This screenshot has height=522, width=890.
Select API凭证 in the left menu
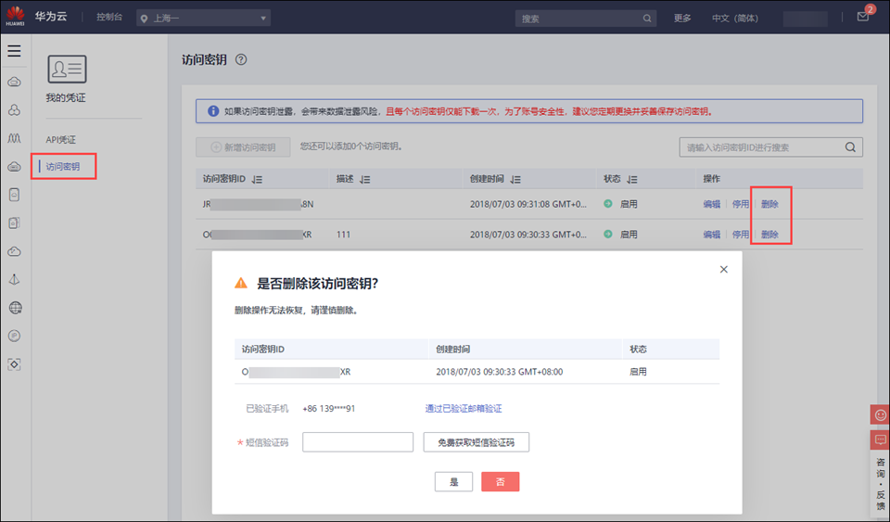61,139
